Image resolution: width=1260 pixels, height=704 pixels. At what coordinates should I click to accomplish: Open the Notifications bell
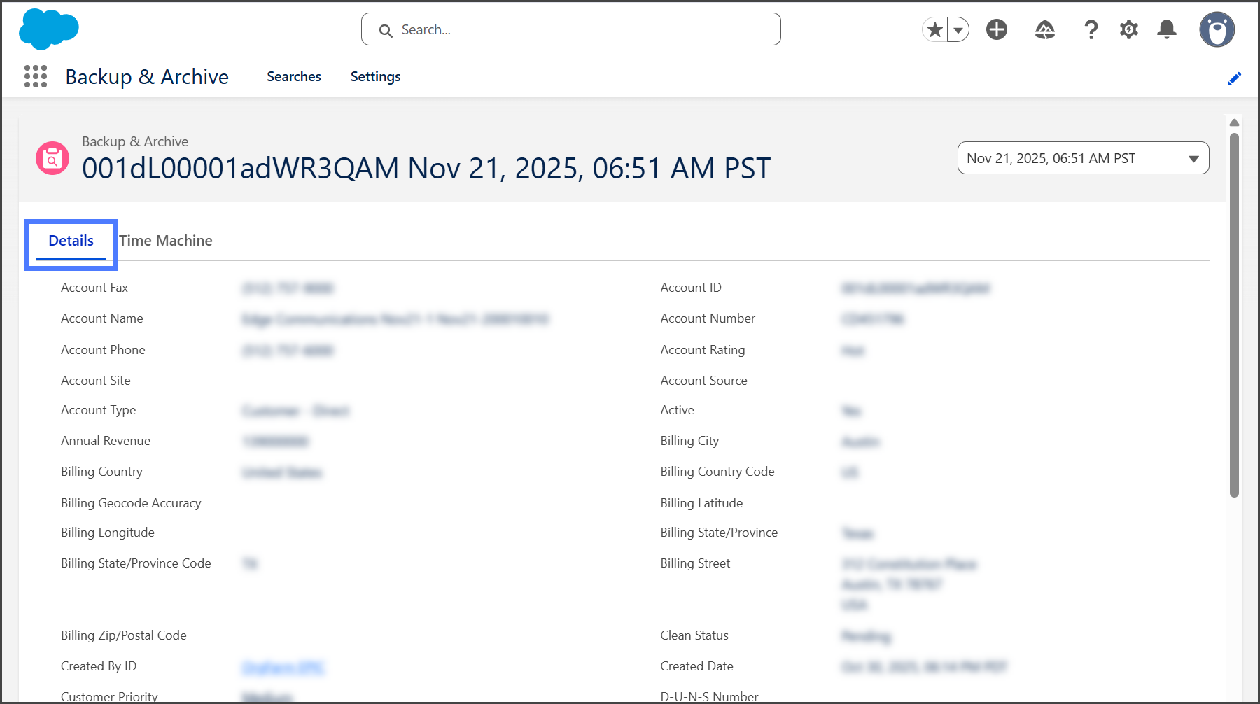(x=1166, y=29)
